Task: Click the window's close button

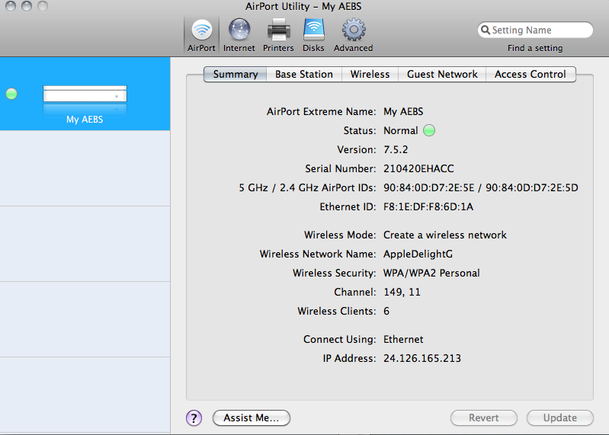Action: 11,5
